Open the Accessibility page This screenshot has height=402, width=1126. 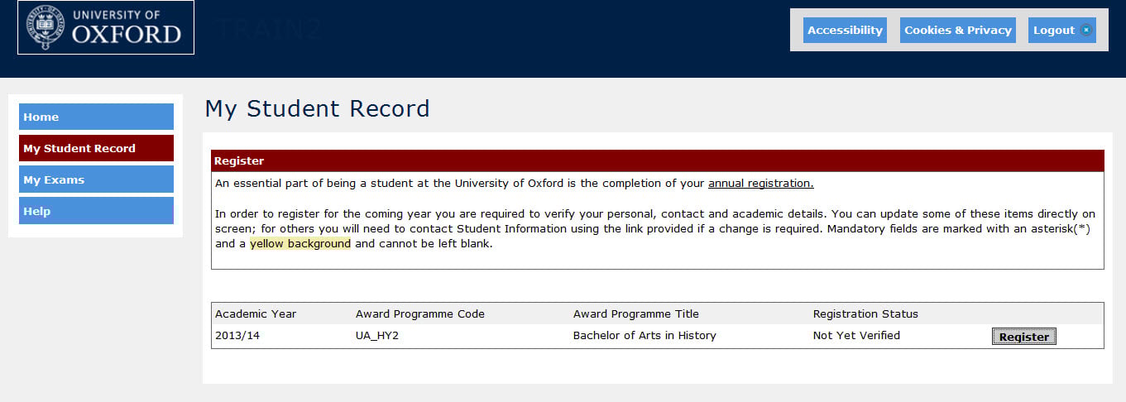(x=845, y=31)
